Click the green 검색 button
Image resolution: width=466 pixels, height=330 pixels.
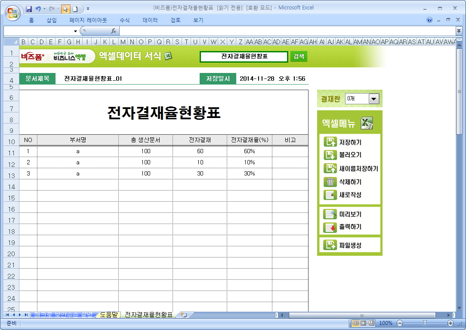[299, 57]
